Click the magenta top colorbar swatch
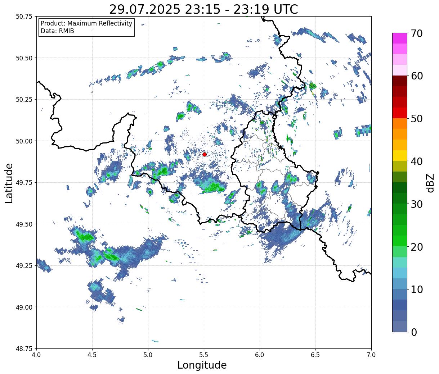 tap(400, 38)
